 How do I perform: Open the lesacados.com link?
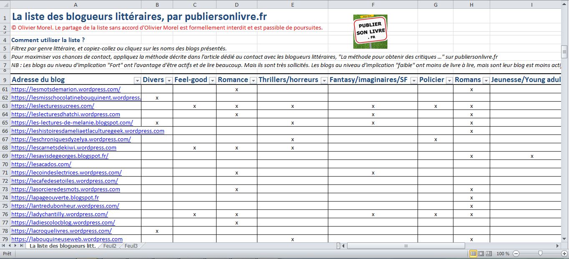pyautogui.click(x=41, y=164)
